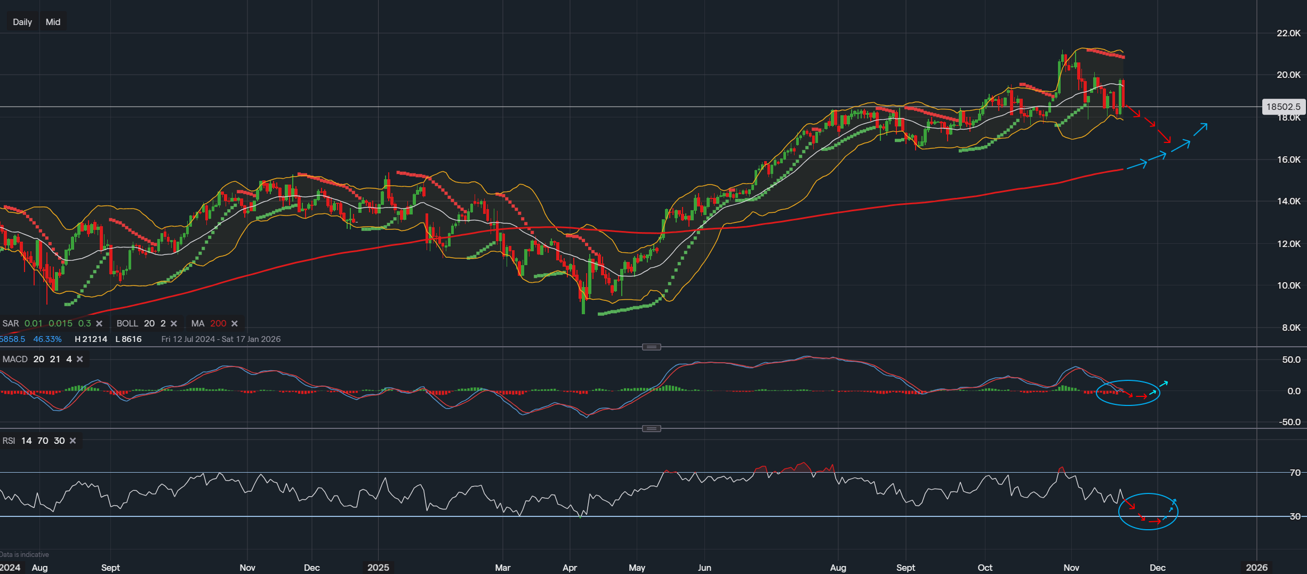Image resolution: width=1307 pixels, height=574 pixels.
Task: Click the high value H 21214
Action: [x=91, y=339]
